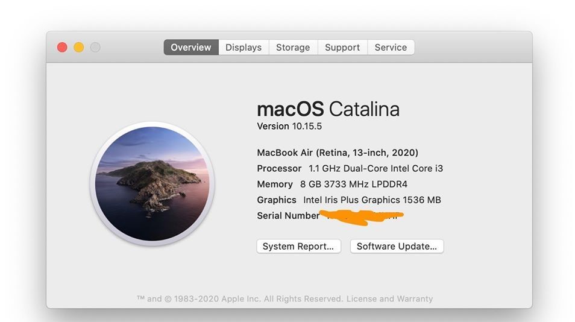Click Intel Iris Plus Graphics 1536 MB value
575x322 pixels.
tap(372, 200)
